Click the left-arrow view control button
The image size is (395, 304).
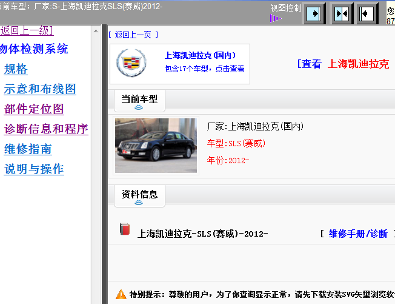367,13
